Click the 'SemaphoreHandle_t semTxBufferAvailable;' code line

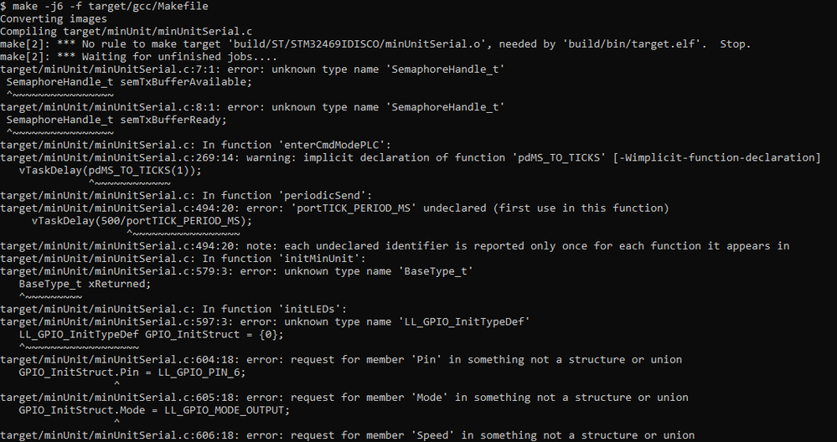[x=128, y=82]
